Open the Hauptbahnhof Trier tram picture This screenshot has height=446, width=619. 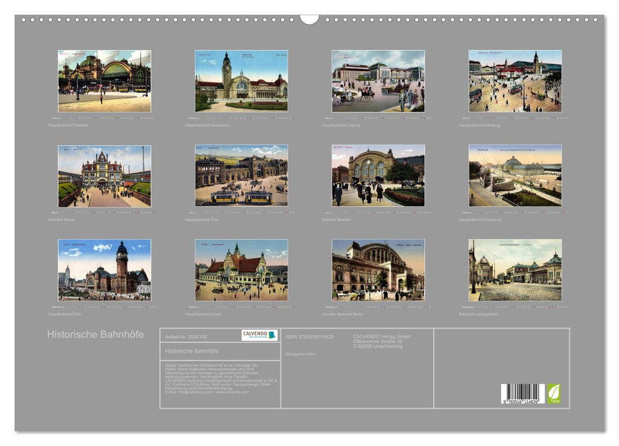click(x=241, y=175)
